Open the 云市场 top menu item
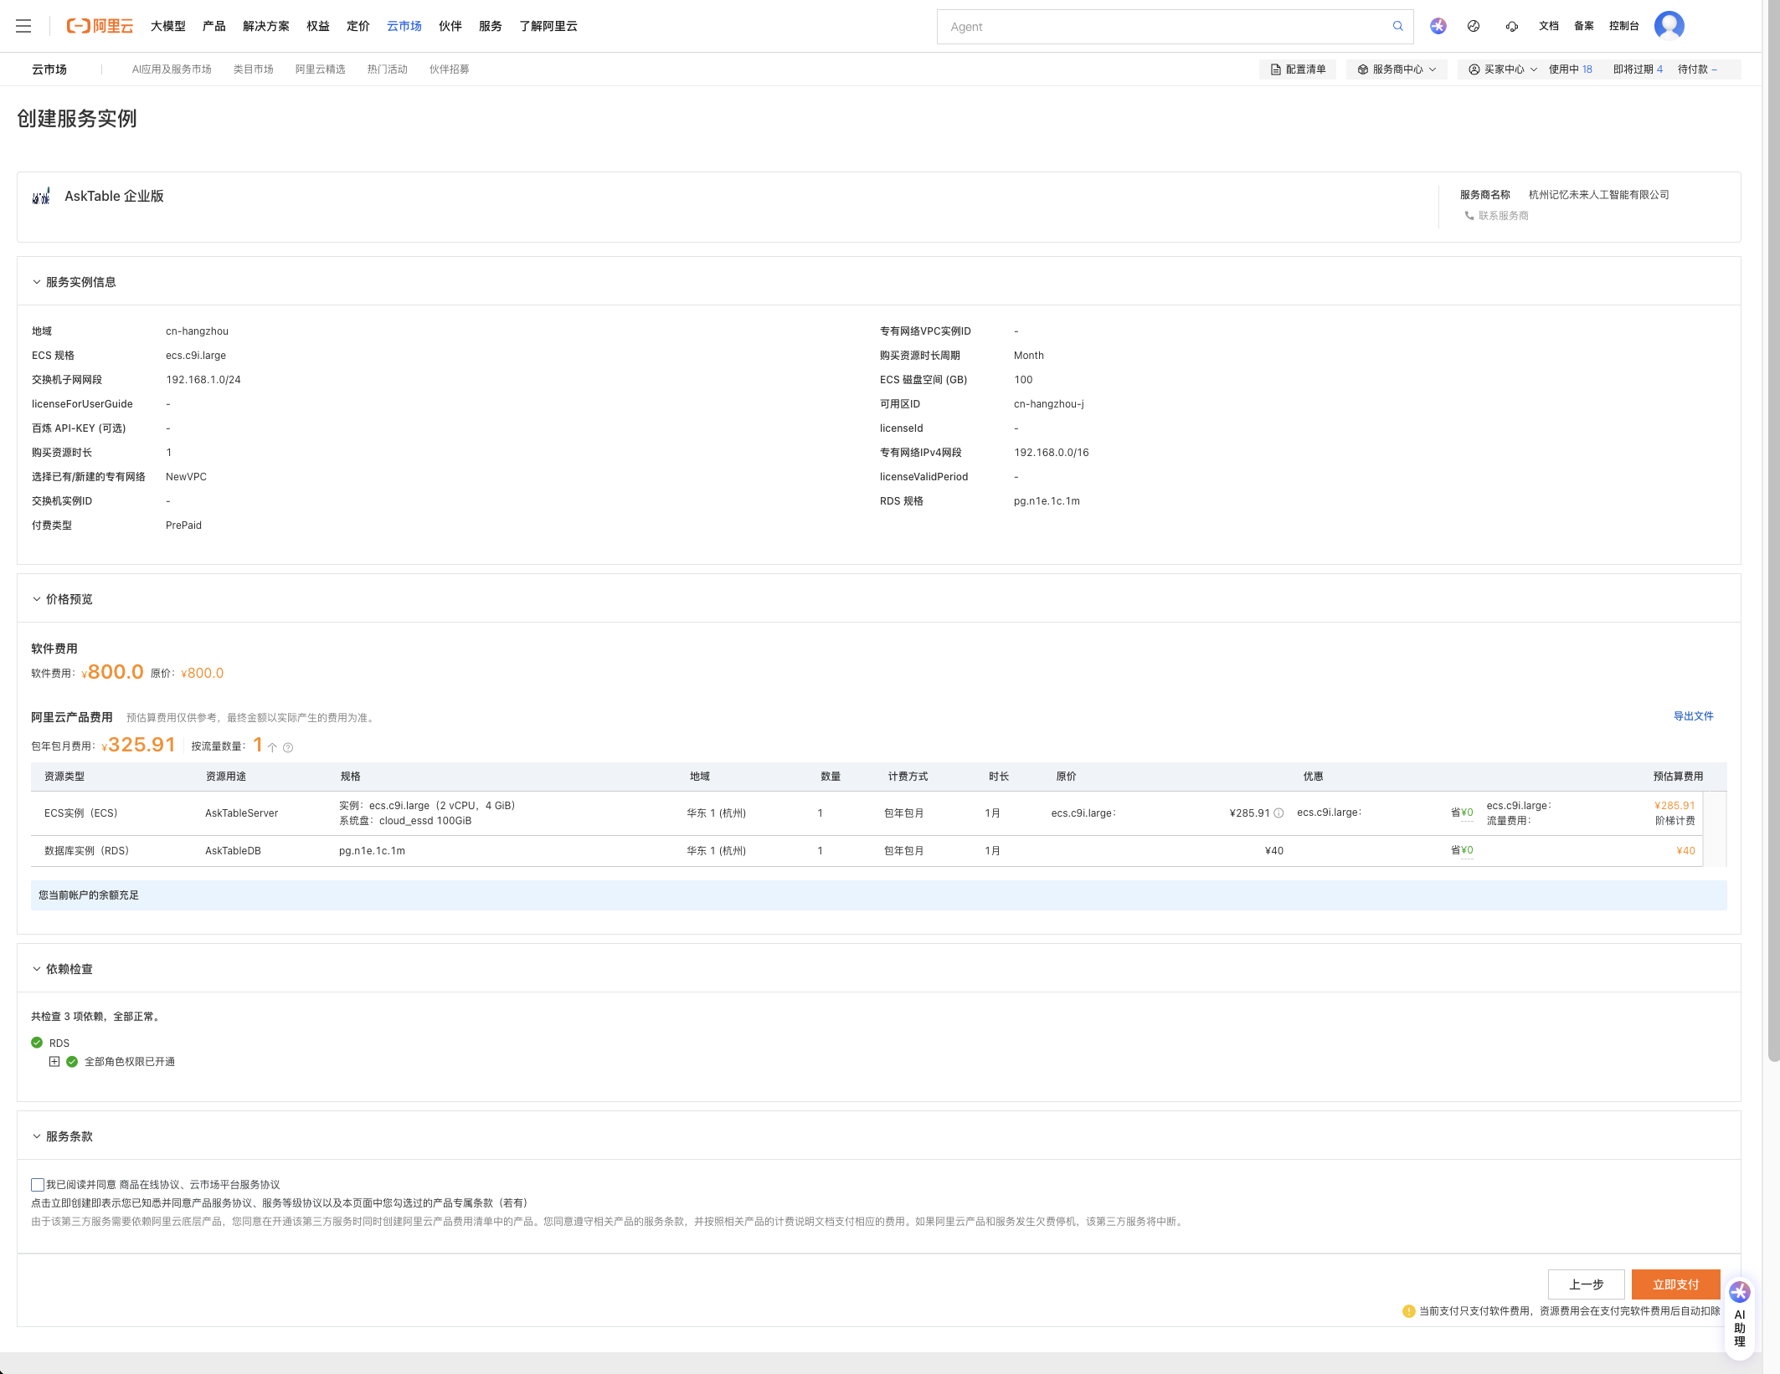 (x=404, y=26)
